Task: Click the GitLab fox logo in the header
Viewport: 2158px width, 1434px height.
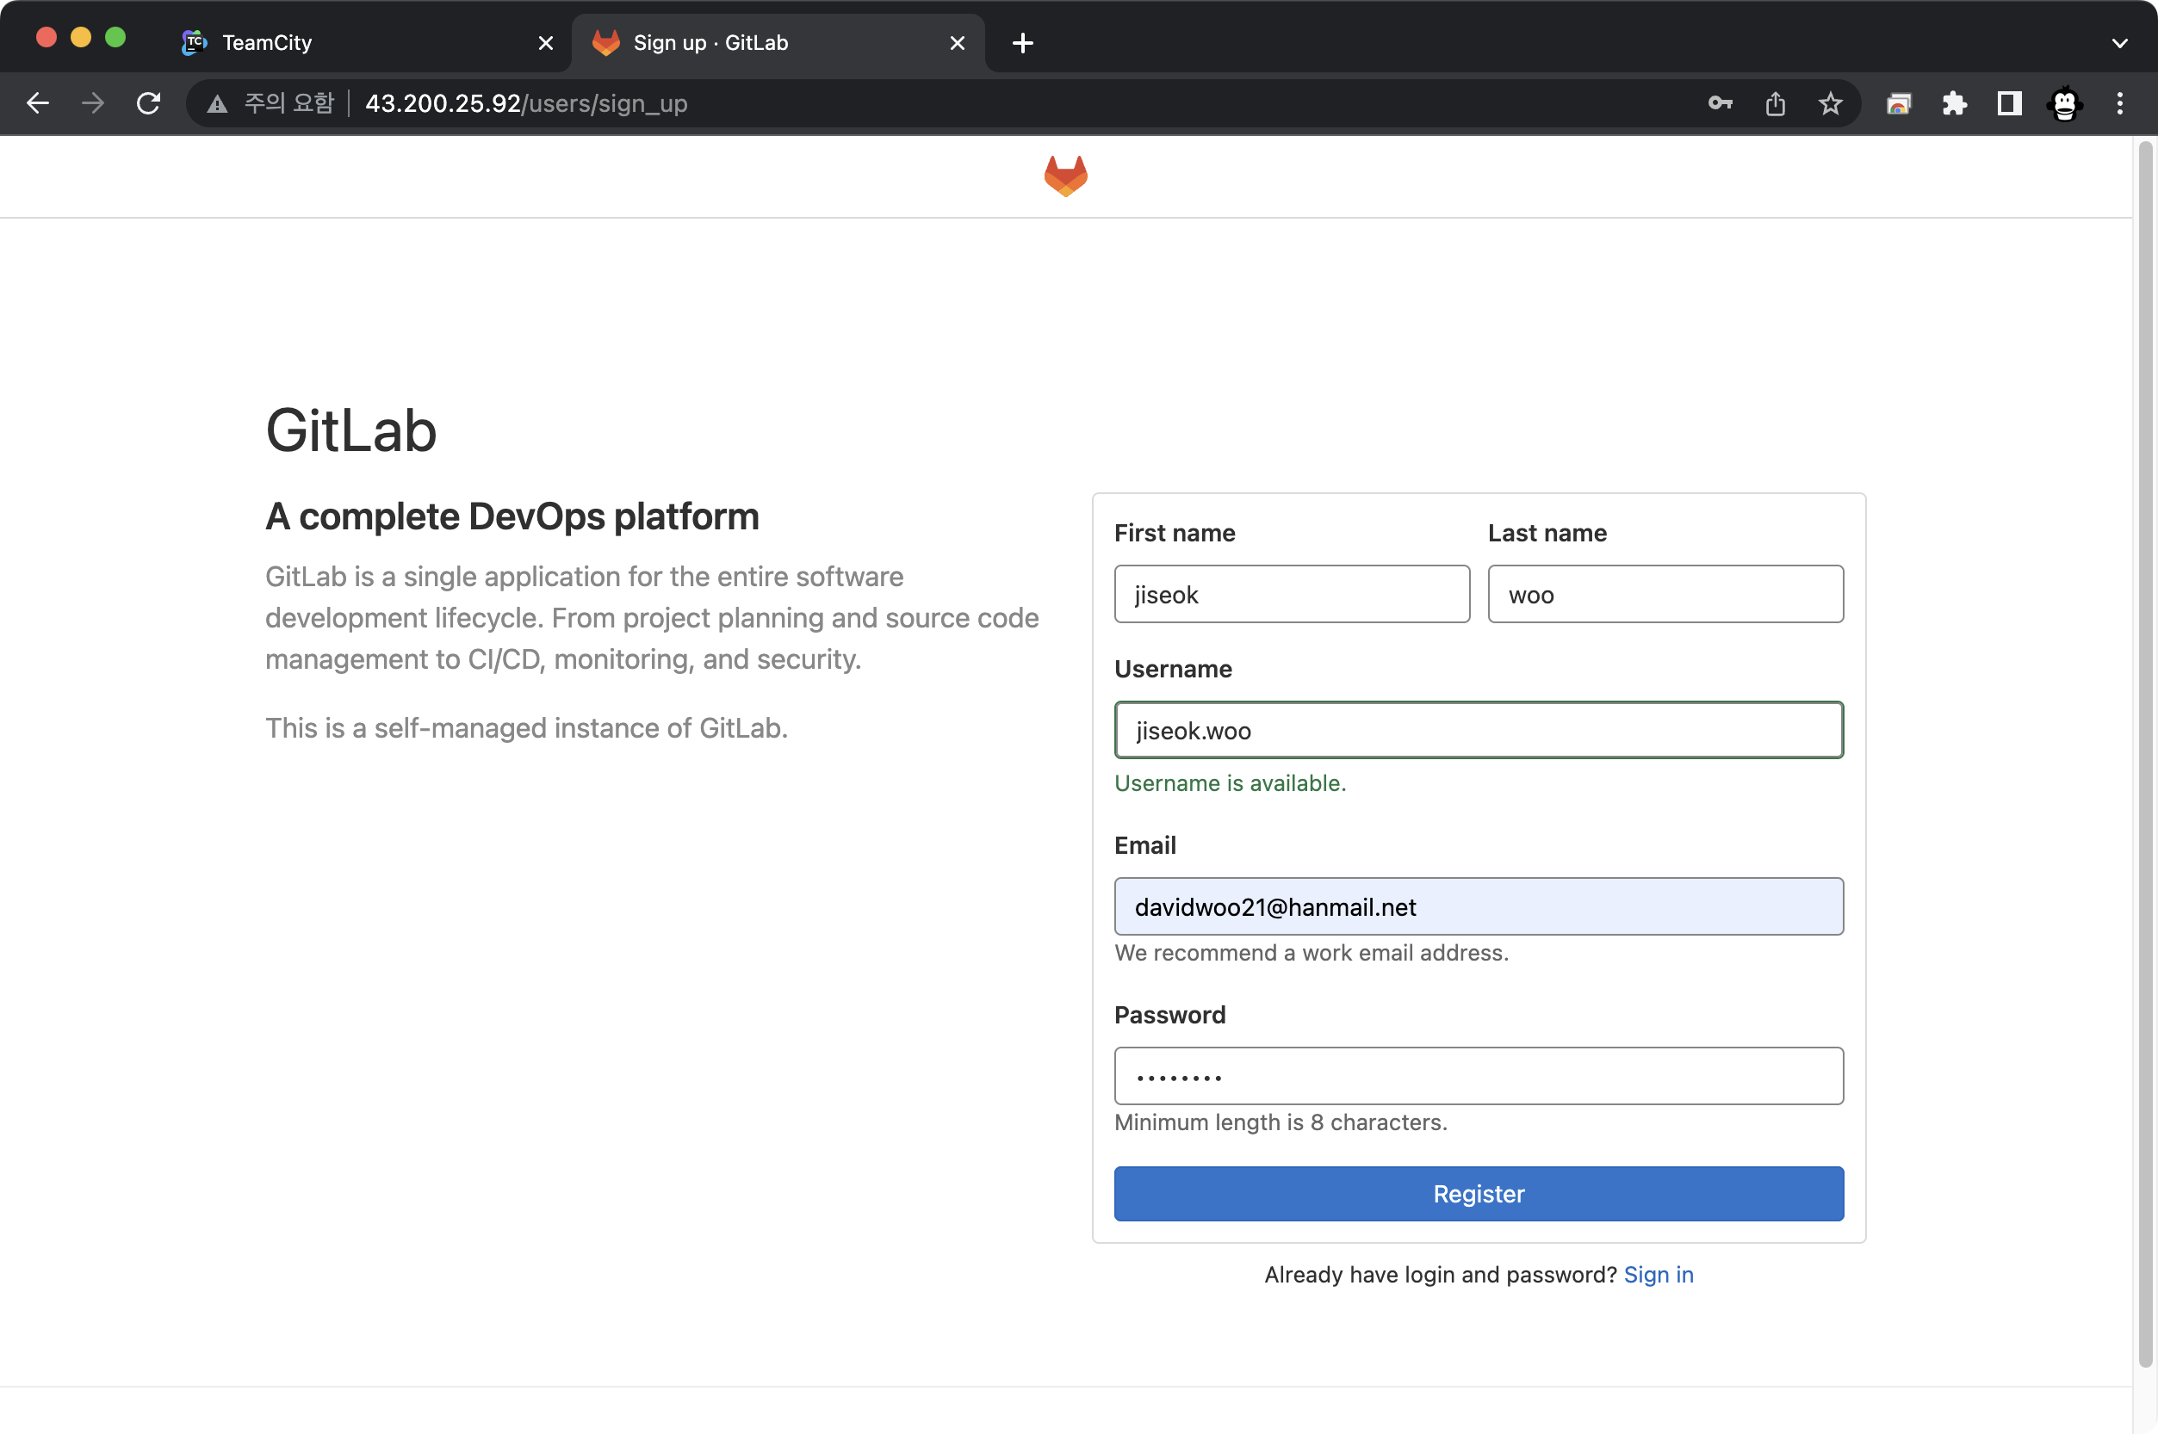Action: click(x=1066, y=176)
